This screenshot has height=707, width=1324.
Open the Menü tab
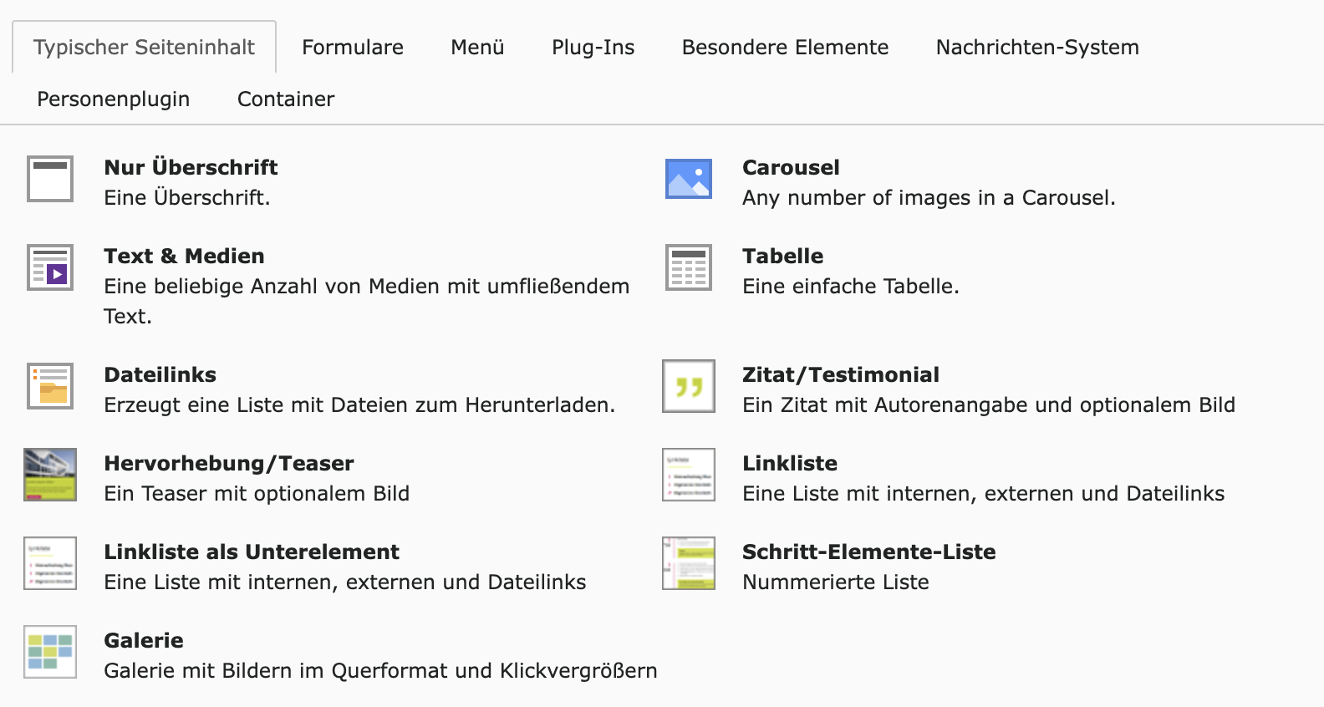coord(477,48)
